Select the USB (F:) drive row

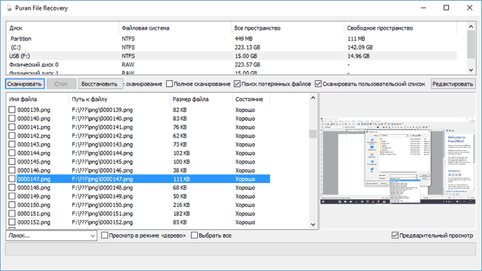(232, 56)
